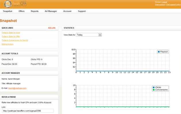Click the Payout YTD: $0.00 value
Image resolution: width=181 pixels, height=114 pixels.
tap(39, 64)
